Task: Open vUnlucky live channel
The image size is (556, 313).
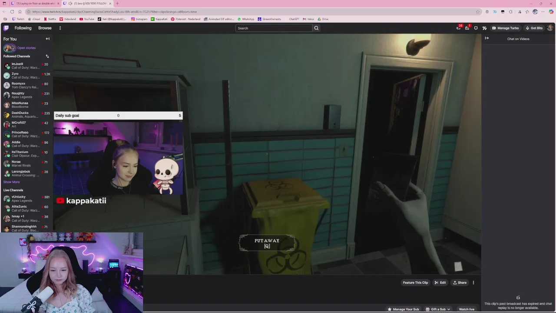Action: click(x=26, y=199)
